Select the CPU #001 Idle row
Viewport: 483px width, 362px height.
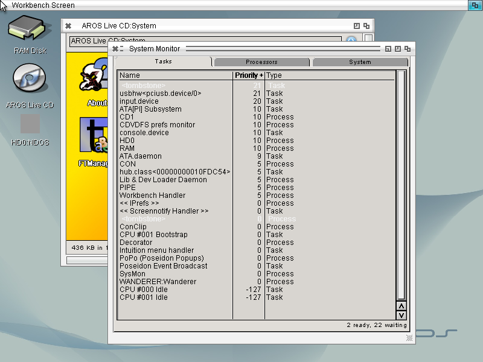[257, 297]
